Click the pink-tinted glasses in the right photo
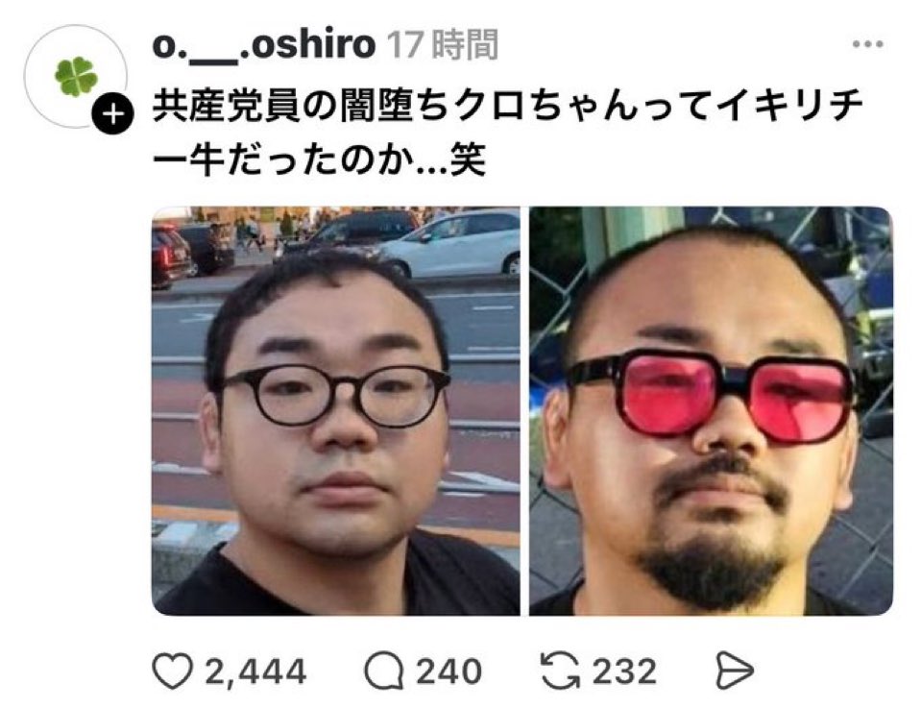Viewport: 921px width, 709px height. click(712, 395)
